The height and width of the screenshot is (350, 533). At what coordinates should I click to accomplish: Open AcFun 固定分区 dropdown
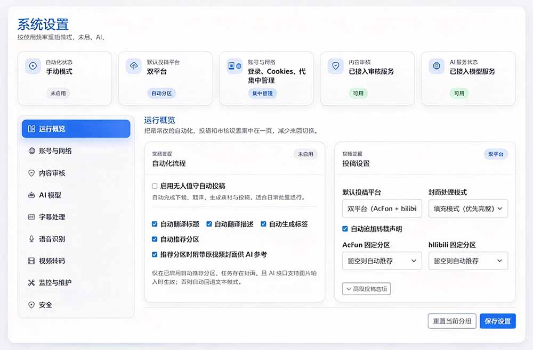point(382,261)
